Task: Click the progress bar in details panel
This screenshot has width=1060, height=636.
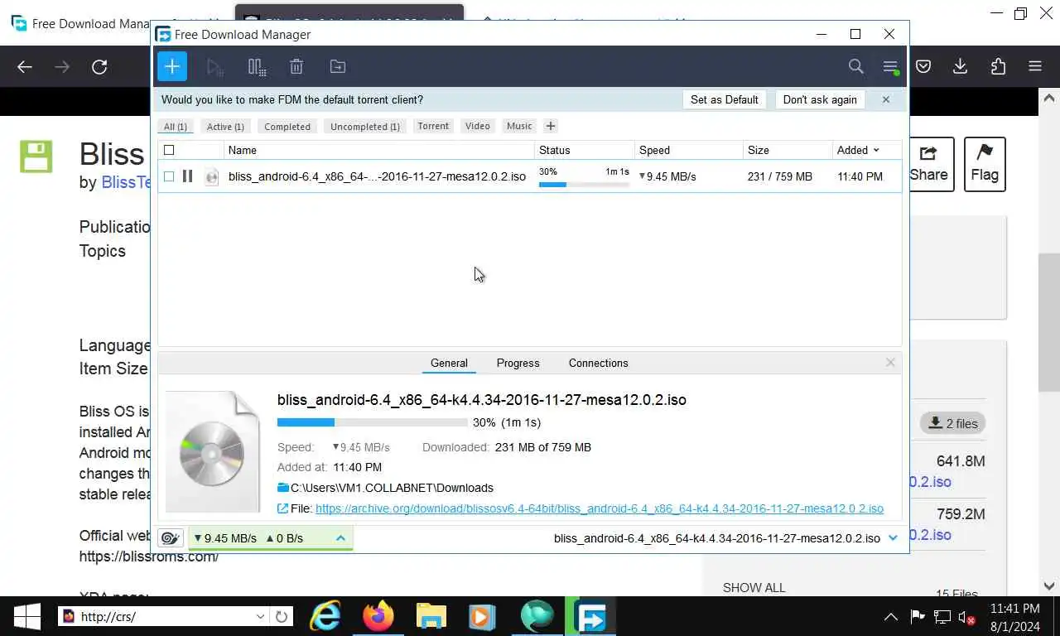Action: 372,422
